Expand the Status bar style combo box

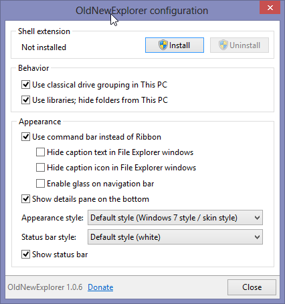tap(175, 237)
